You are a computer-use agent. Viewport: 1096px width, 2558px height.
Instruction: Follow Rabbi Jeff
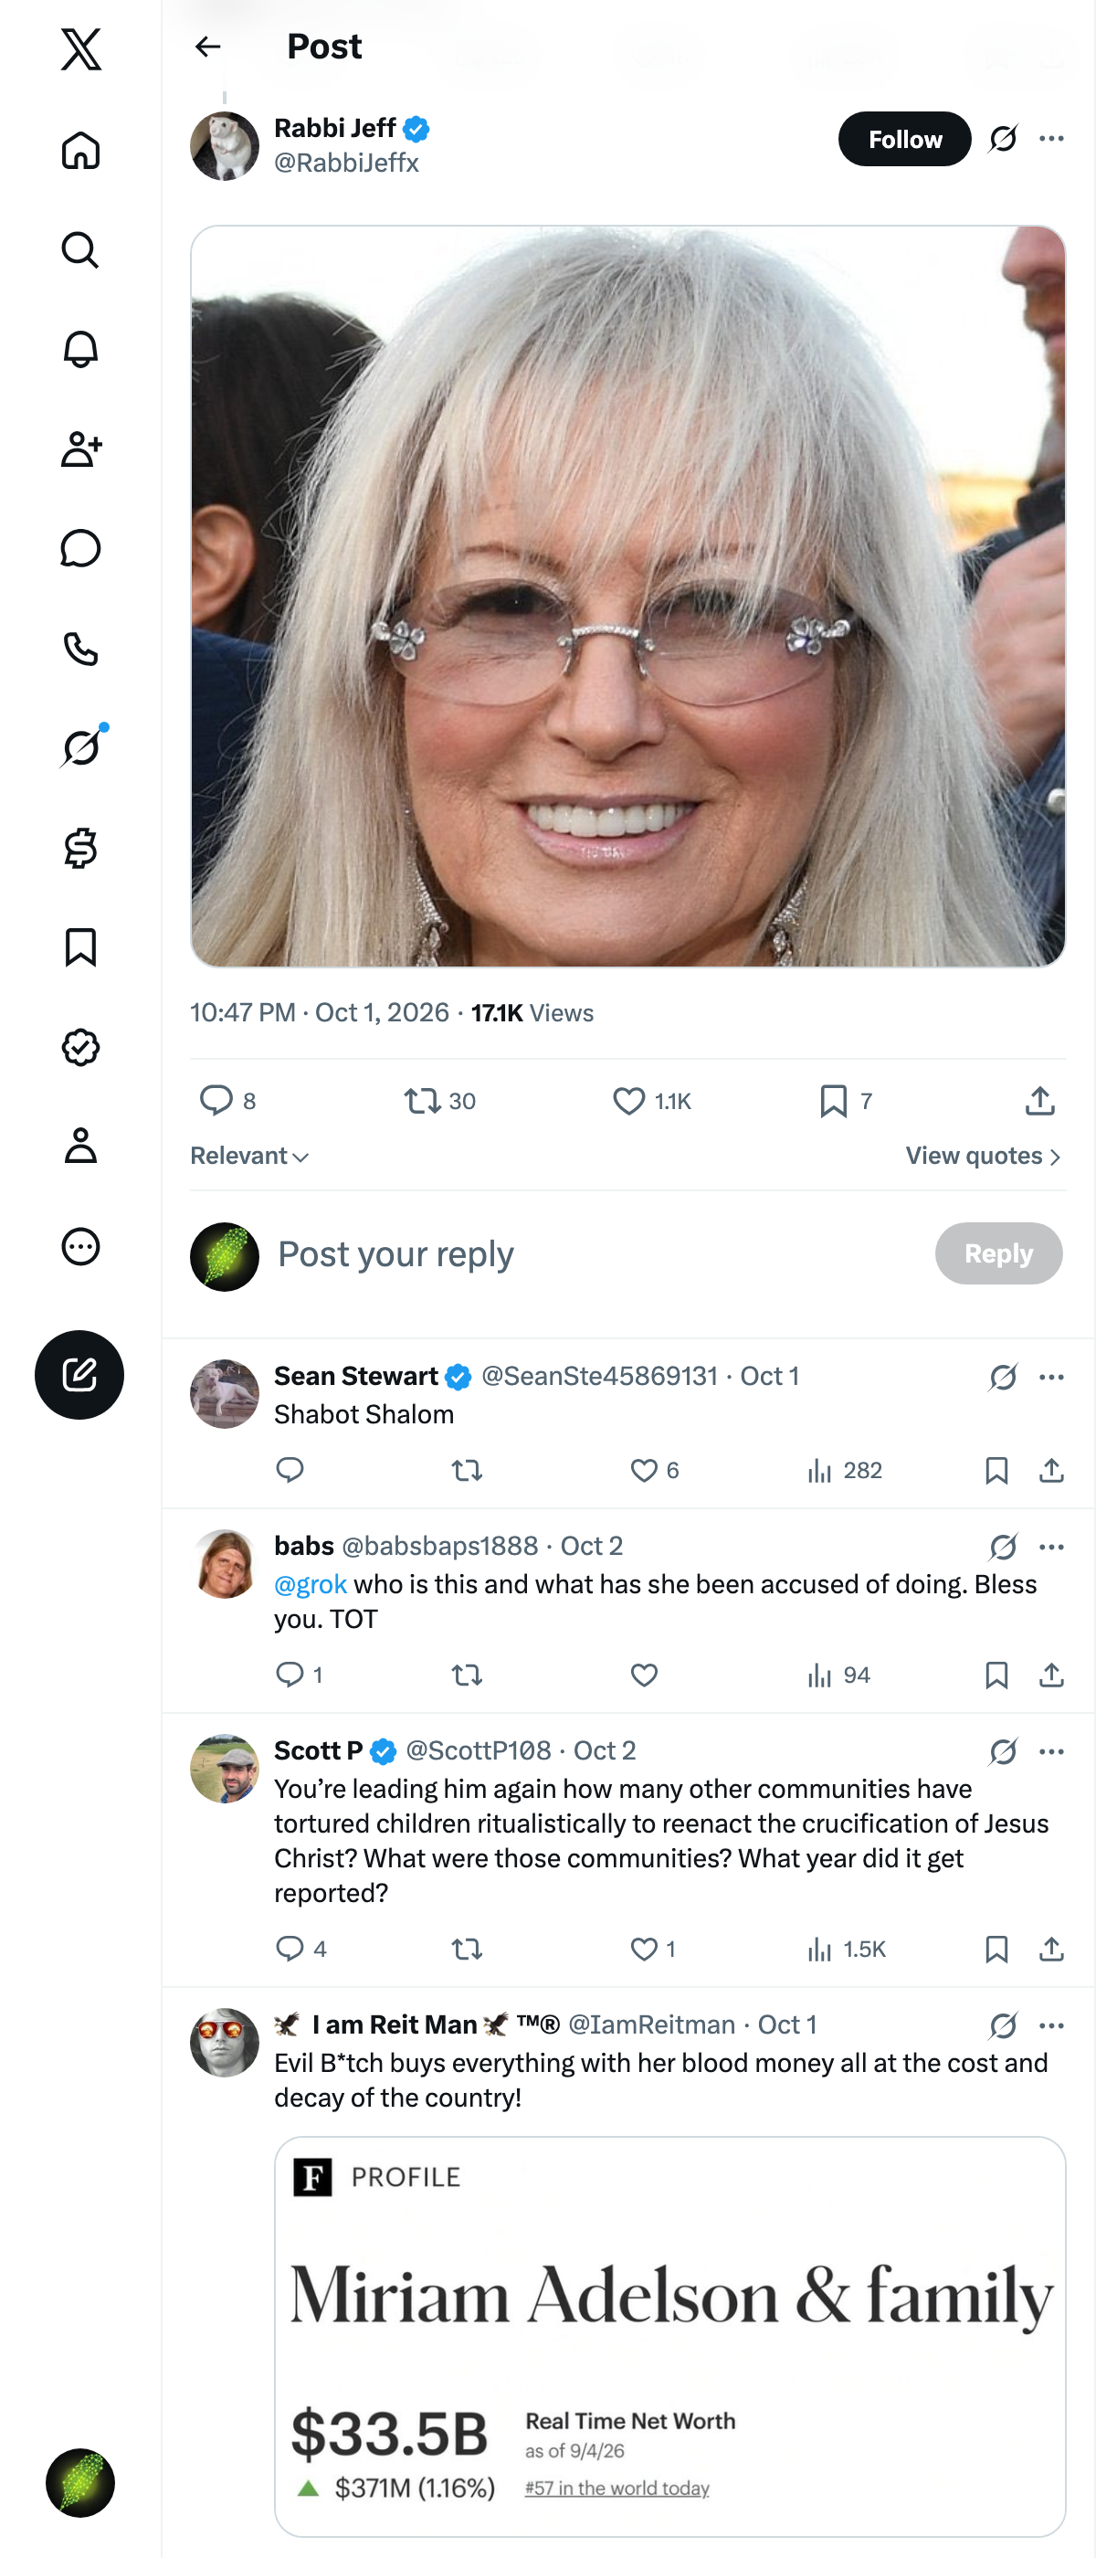click(904, 139)
